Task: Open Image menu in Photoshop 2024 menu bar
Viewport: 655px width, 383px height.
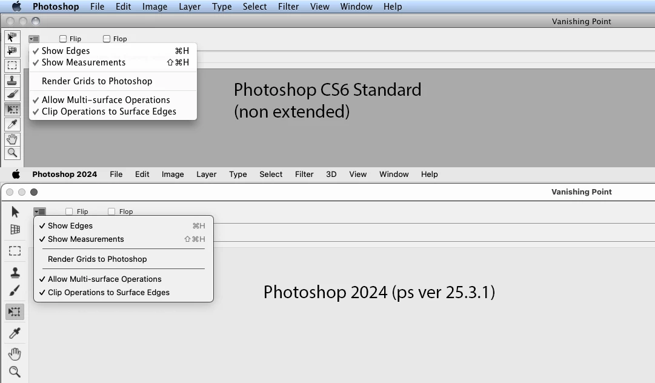Action: tap(173, 174)
